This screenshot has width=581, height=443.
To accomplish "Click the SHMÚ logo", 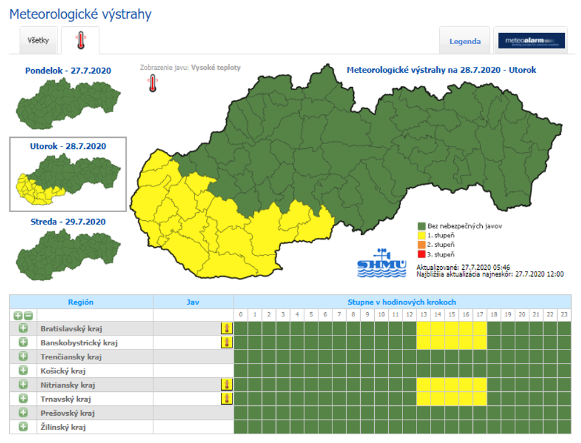I will point(381,264).
